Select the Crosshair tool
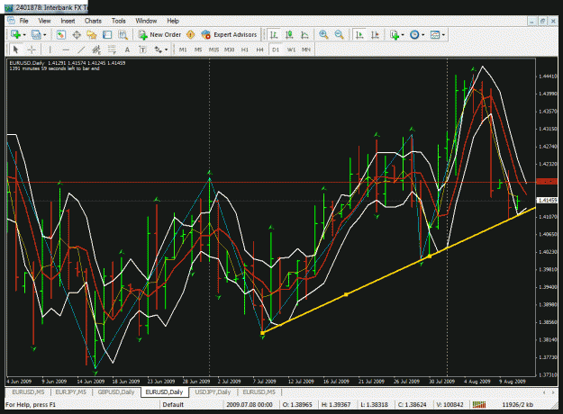563x414 pixels. [x=32, y=49]
